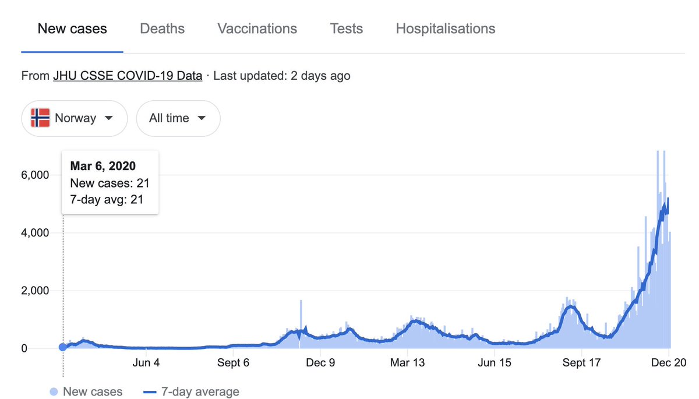Image resolution: width=699 pixels, height=399 pixels.
Task: Switch to the Vaccinations tab
Action: click(257, 29)
